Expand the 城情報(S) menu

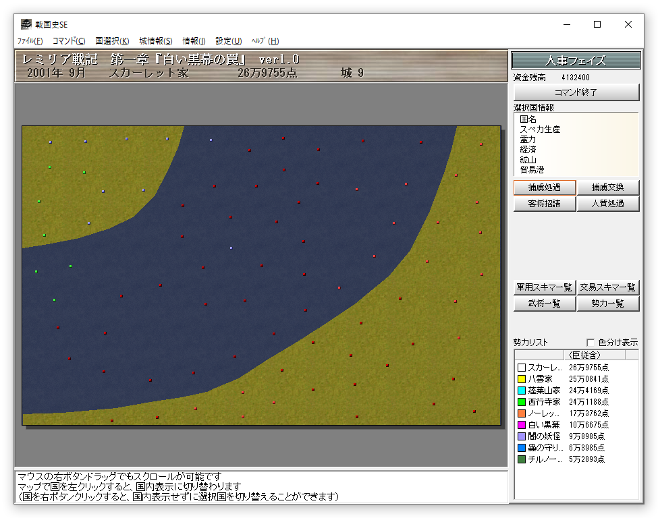[156, 41]
